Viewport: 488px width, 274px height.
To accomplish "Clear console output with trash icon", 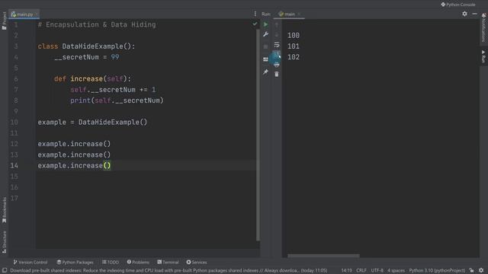I will (276, 75).
